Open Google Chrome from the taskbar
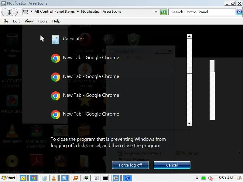Image resolution: width=243 pixels, height=182 pixels. (x=33, y=178)
